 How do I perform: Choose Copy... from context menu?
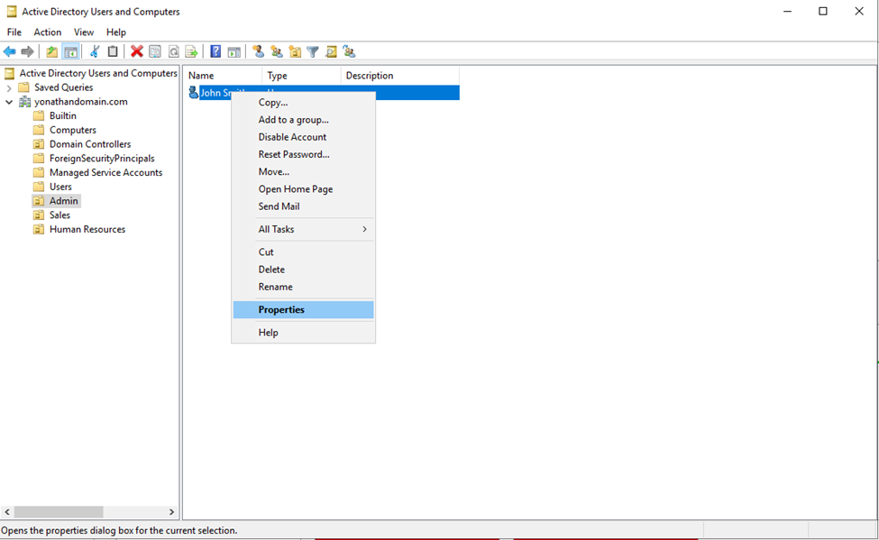point(303,102)
